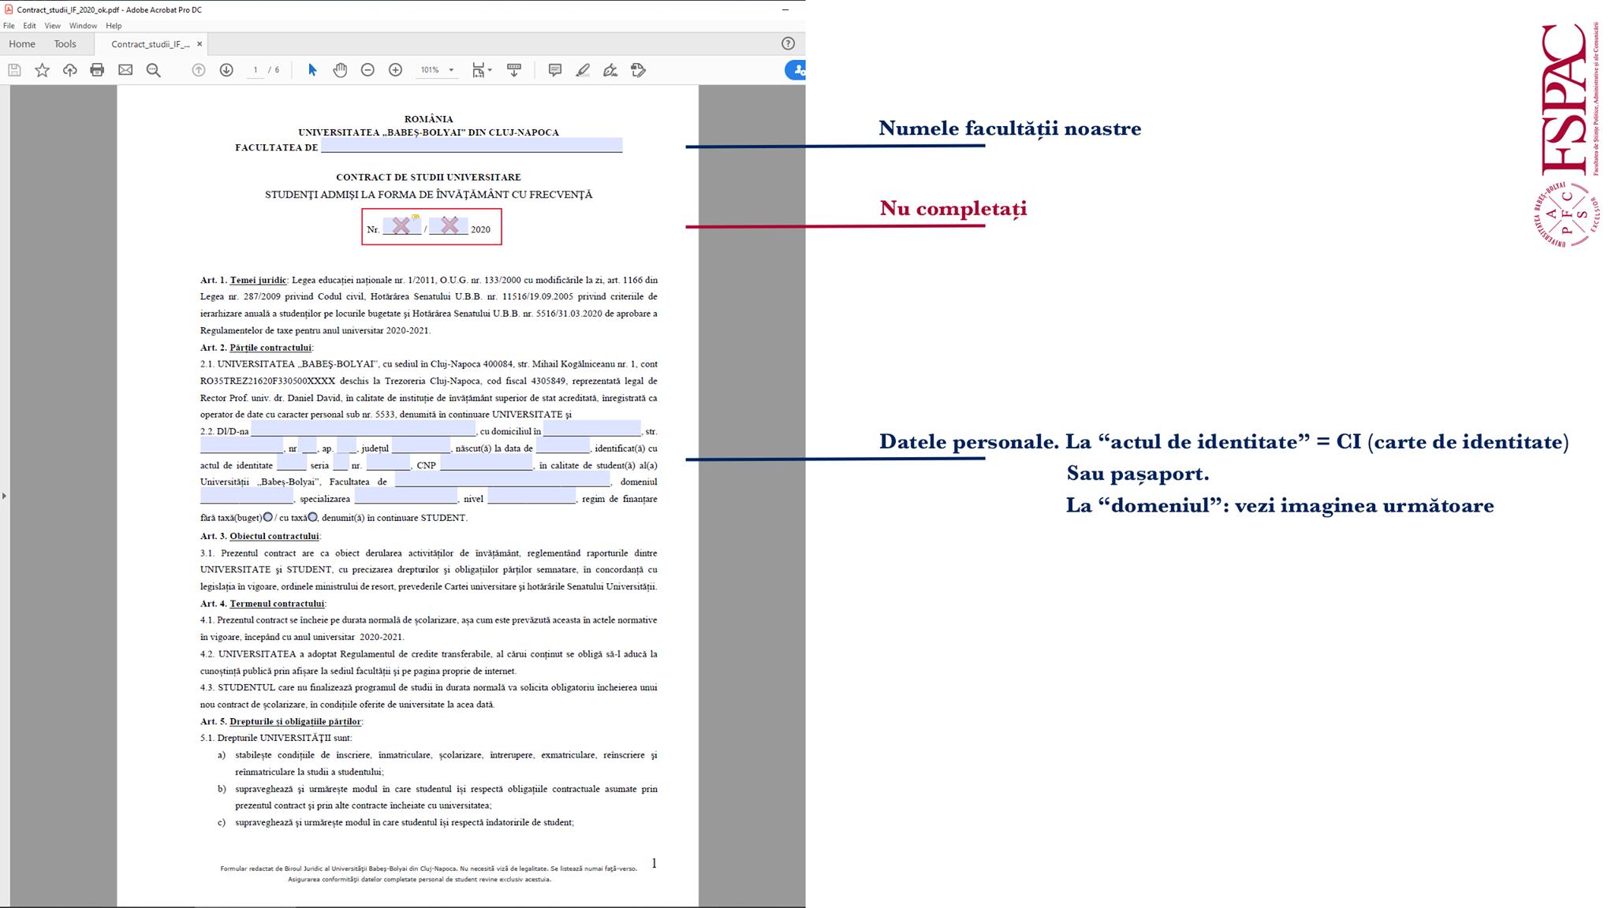This screenshot has width=1615, height=908.
Task: Open the Help question mark icon
Action: point(788,43)
